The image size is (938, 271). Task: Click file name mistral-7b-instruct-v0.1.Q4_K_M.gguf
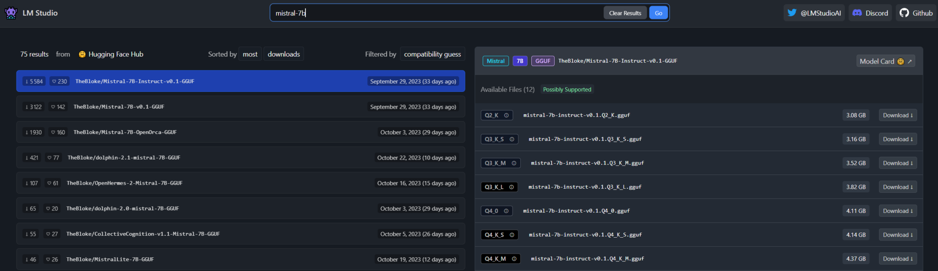tap(587, 259)
